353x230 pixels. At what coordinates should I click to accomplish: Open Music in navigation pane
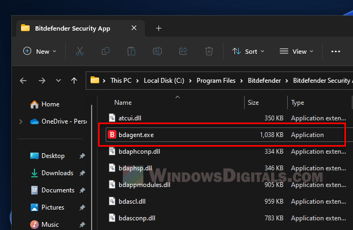click(x=44, y=225)
